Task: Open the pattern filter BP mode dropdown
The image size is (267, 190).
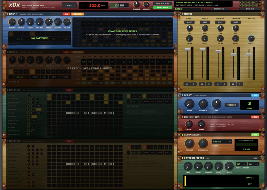Action: (x=241, y=164)
